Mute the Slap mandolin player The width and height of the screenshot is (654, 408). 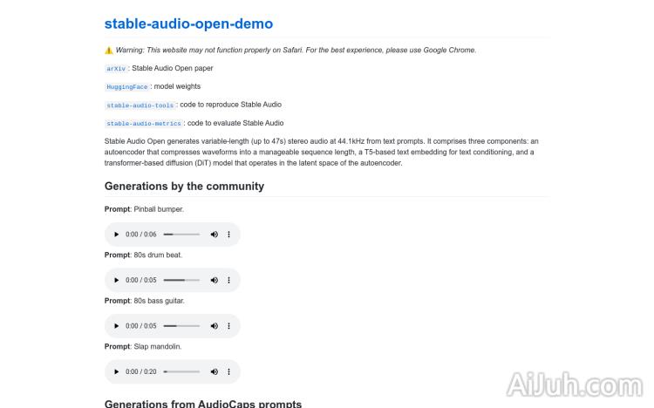pos(215,371)
